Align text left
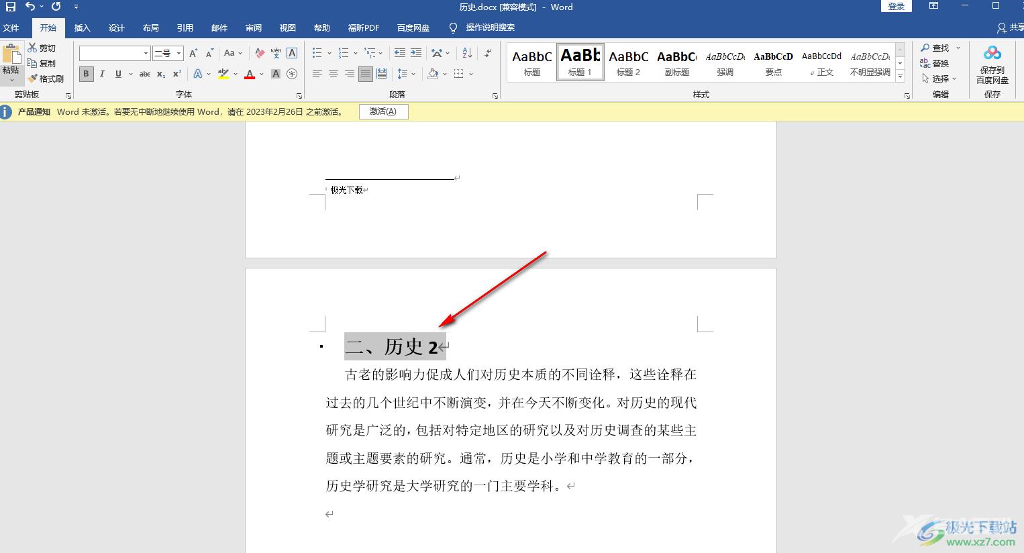The height and width of the screenshot is (553, 1024). [317, 74]
